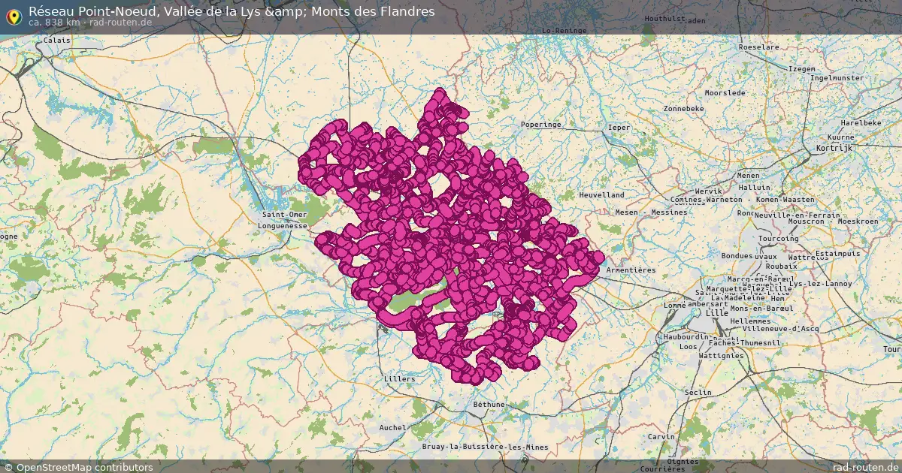Click the 'Mouscron - Moeskroen' map label

834,221
